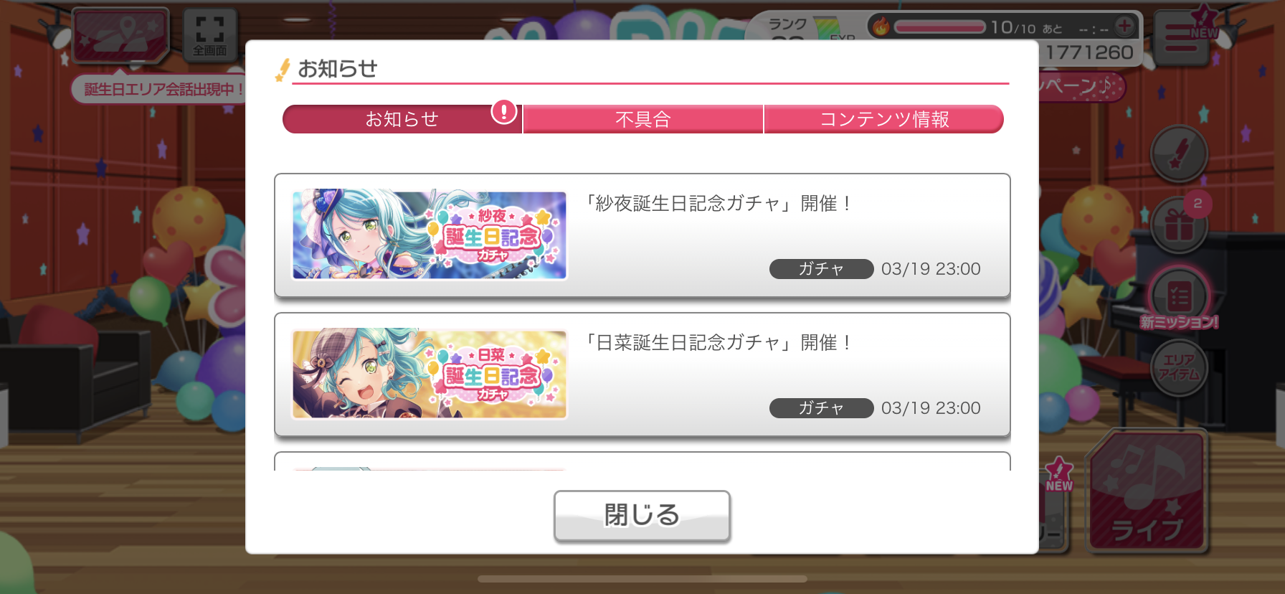Image resolution: width=1285 pixels, height=594 pixels.
Task: Open the news notice round icon
Action: click(1179, 153)
